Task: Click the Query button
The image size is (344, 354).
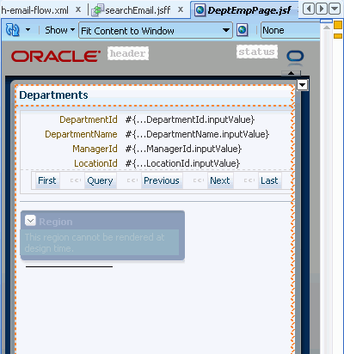Action: pos(100,180)
